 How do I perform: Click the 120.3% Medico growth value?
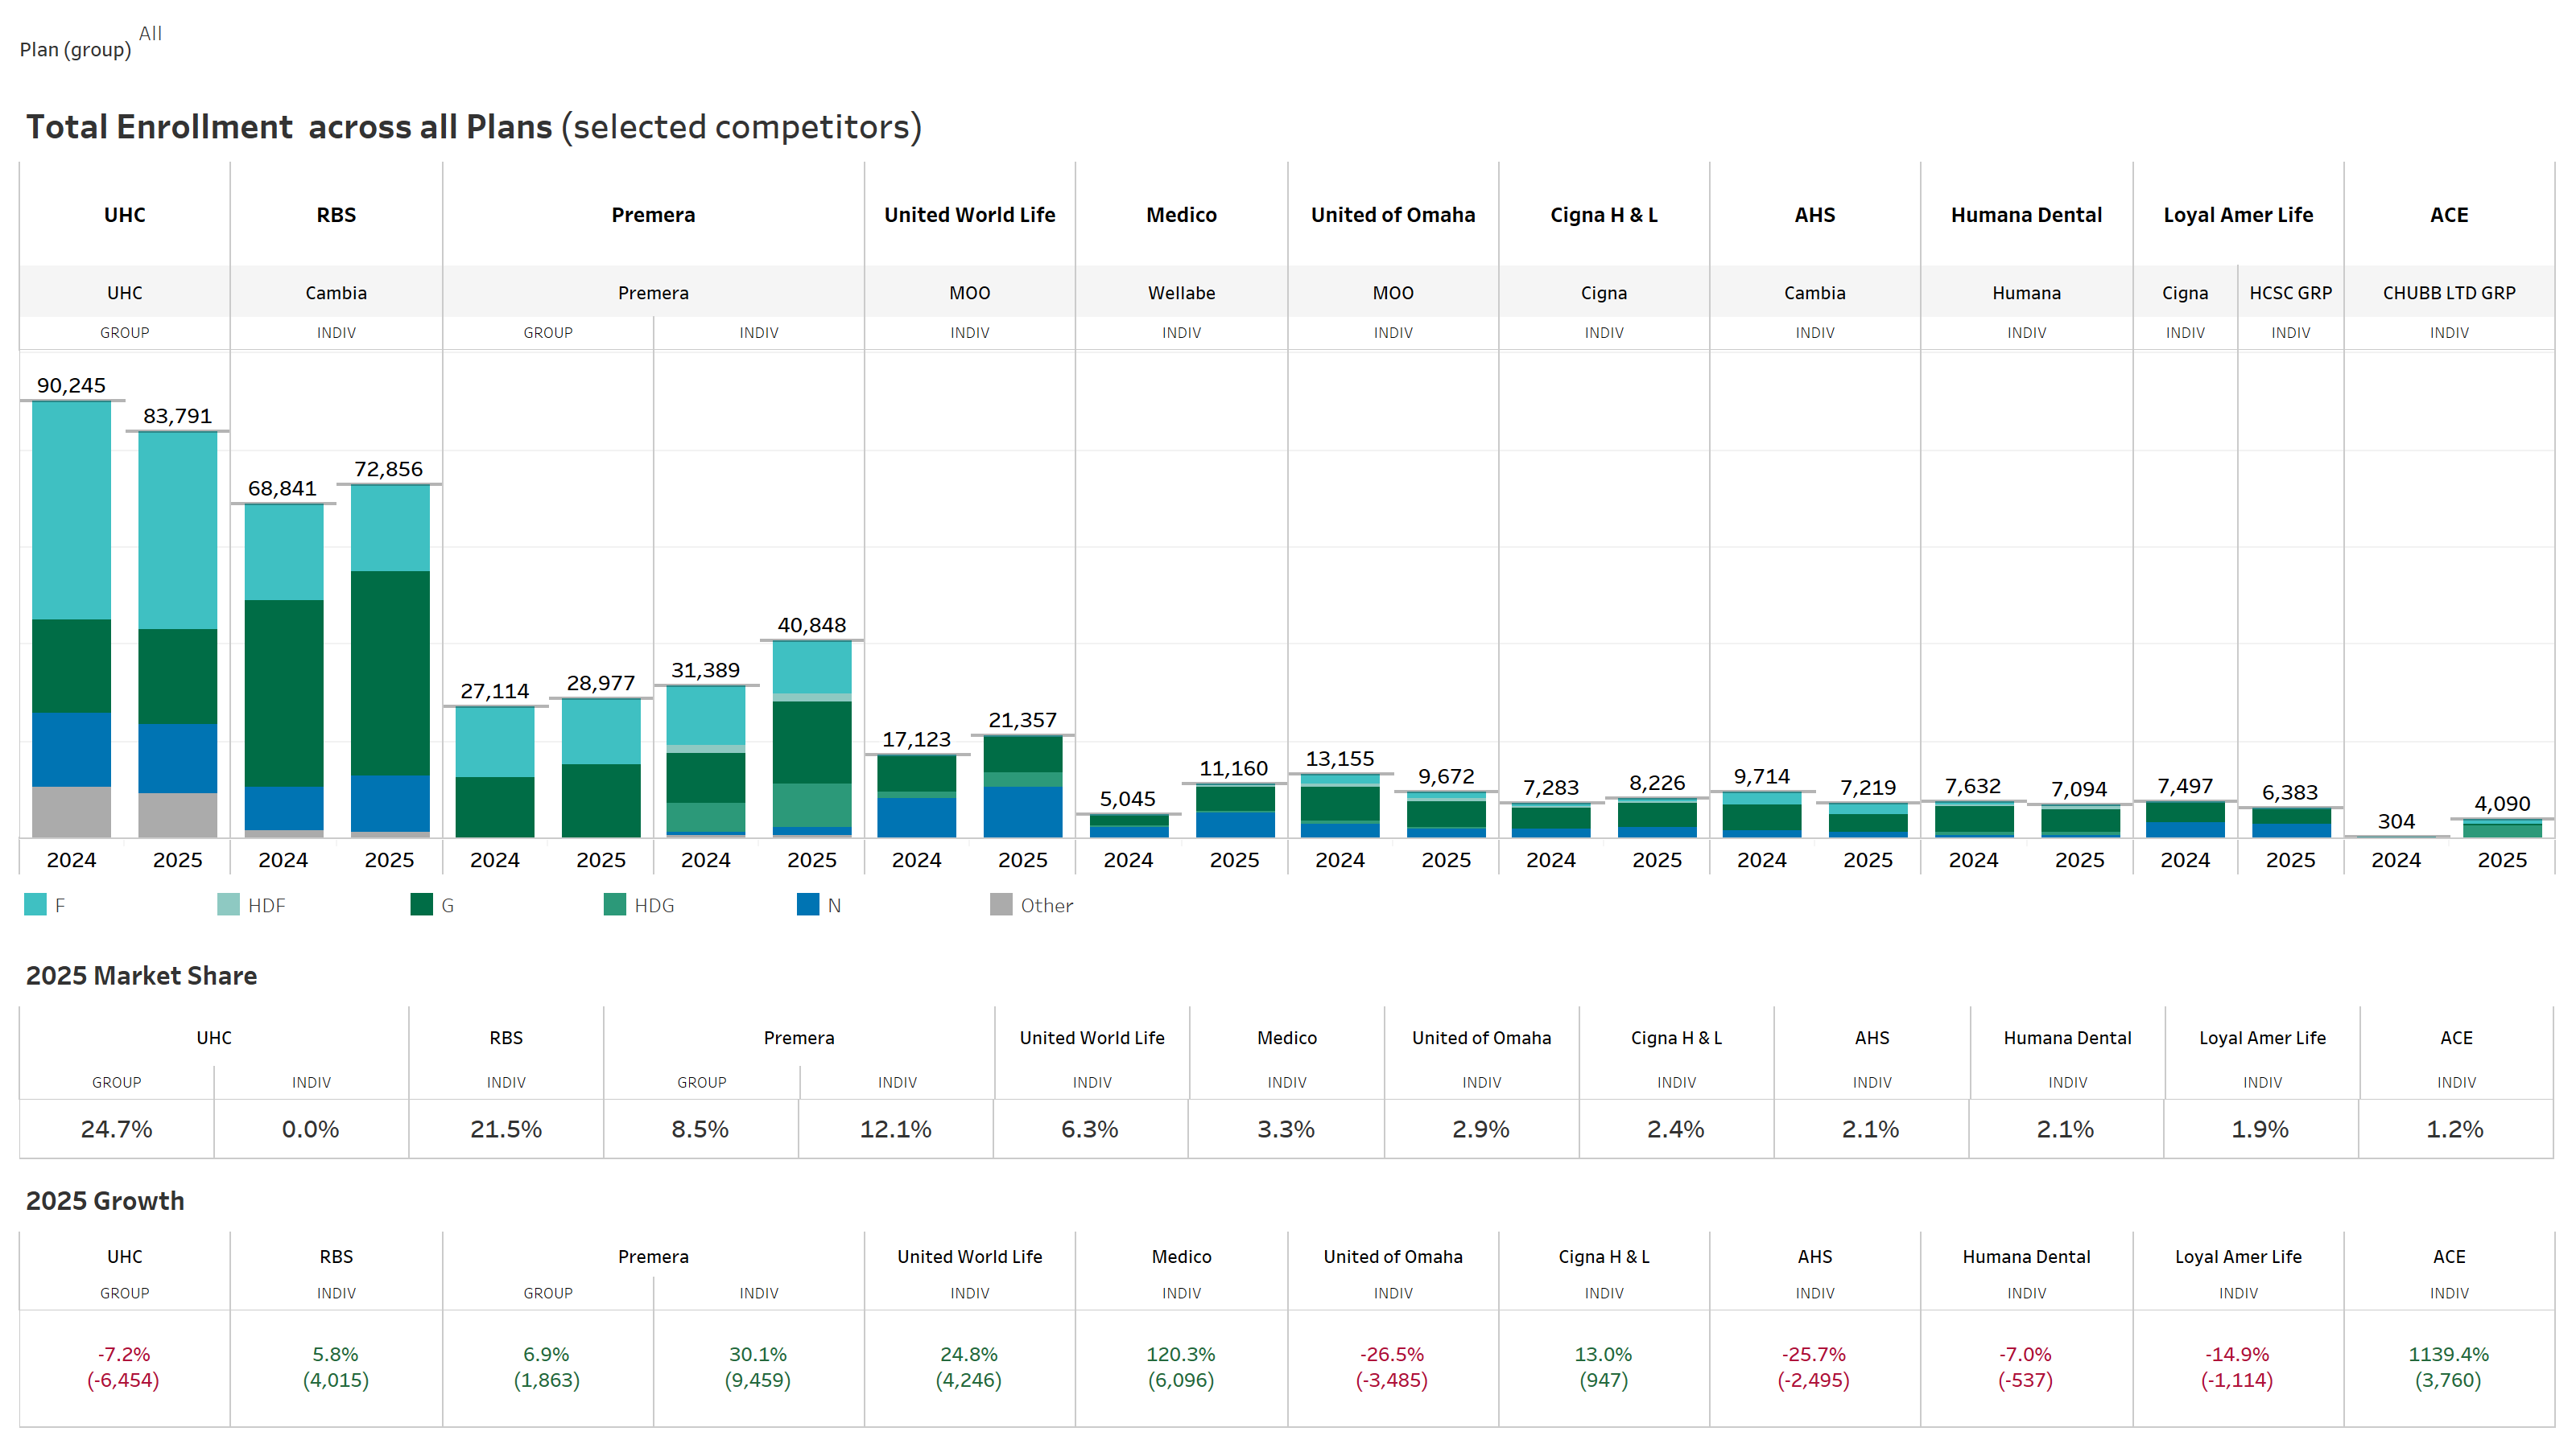click(x=1181, y=1354)
